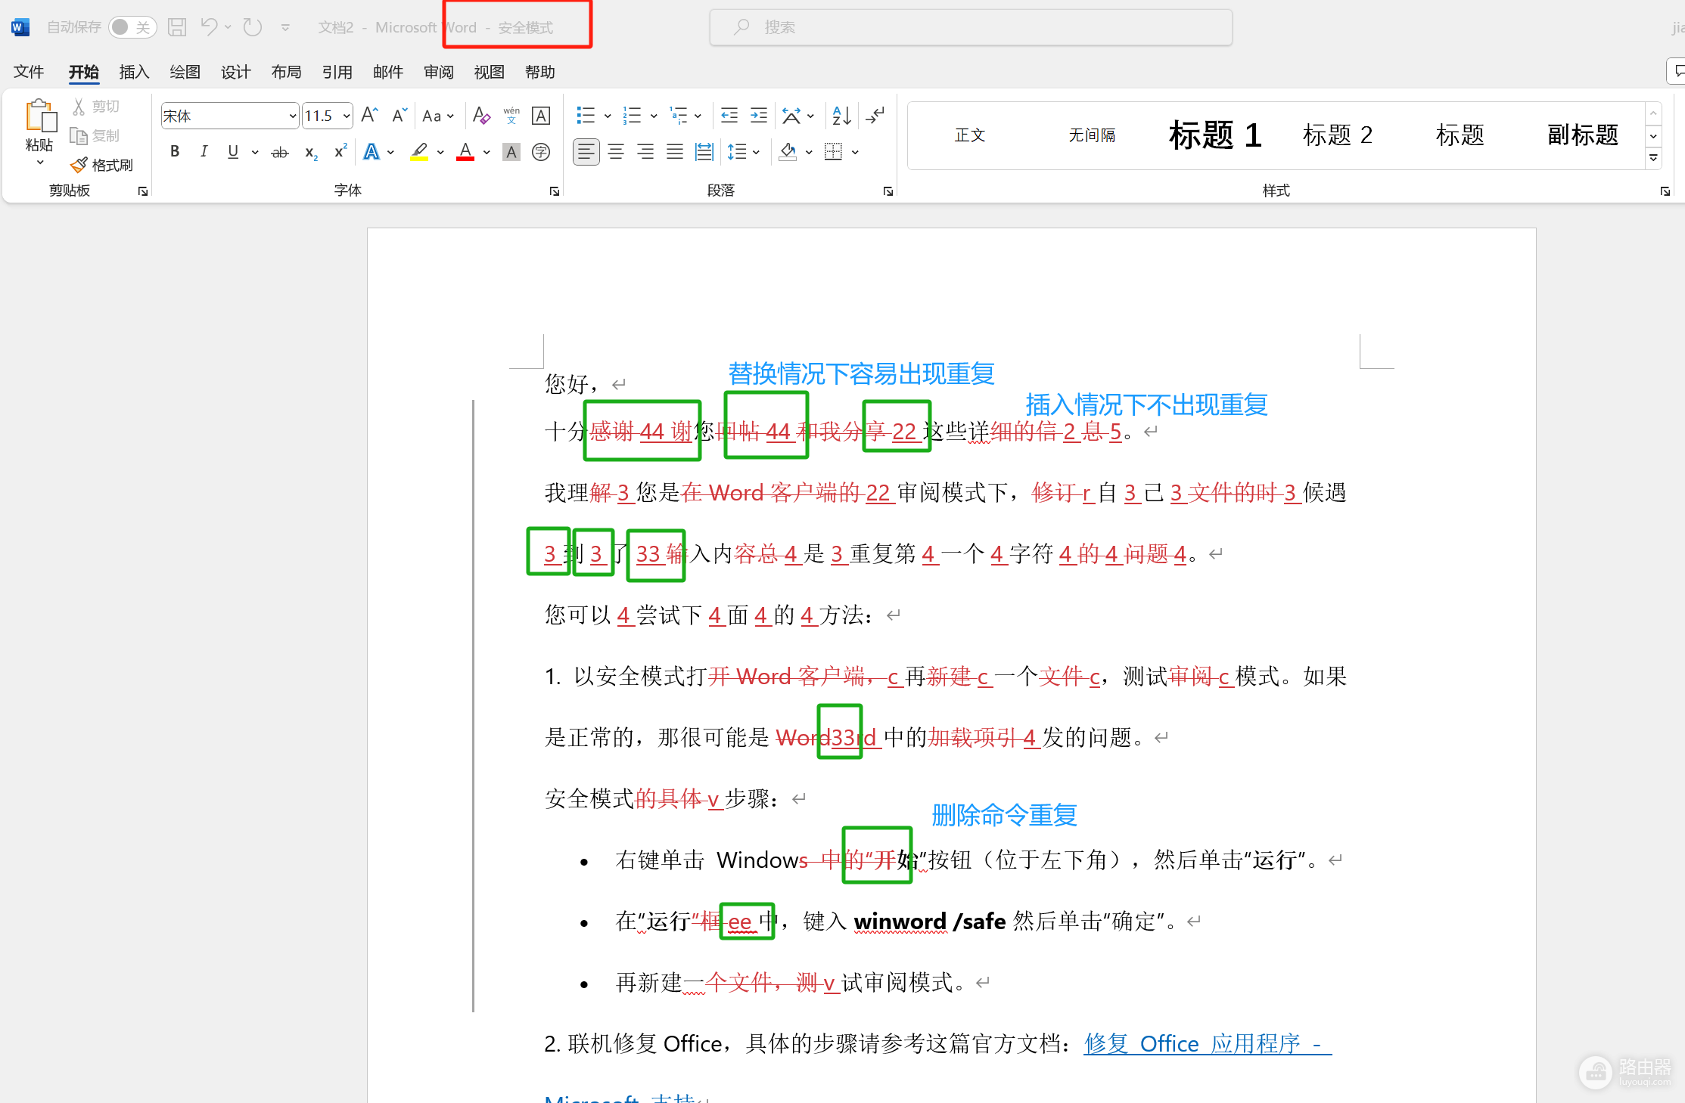Align text left

pyautogui.click(x=586, y=152)
